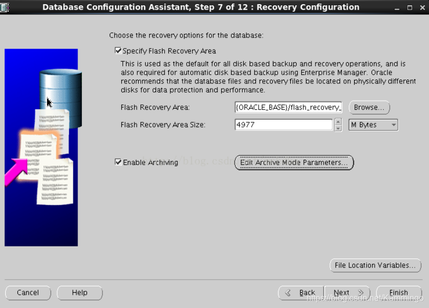Open the Help button

[x=80, y=293]
